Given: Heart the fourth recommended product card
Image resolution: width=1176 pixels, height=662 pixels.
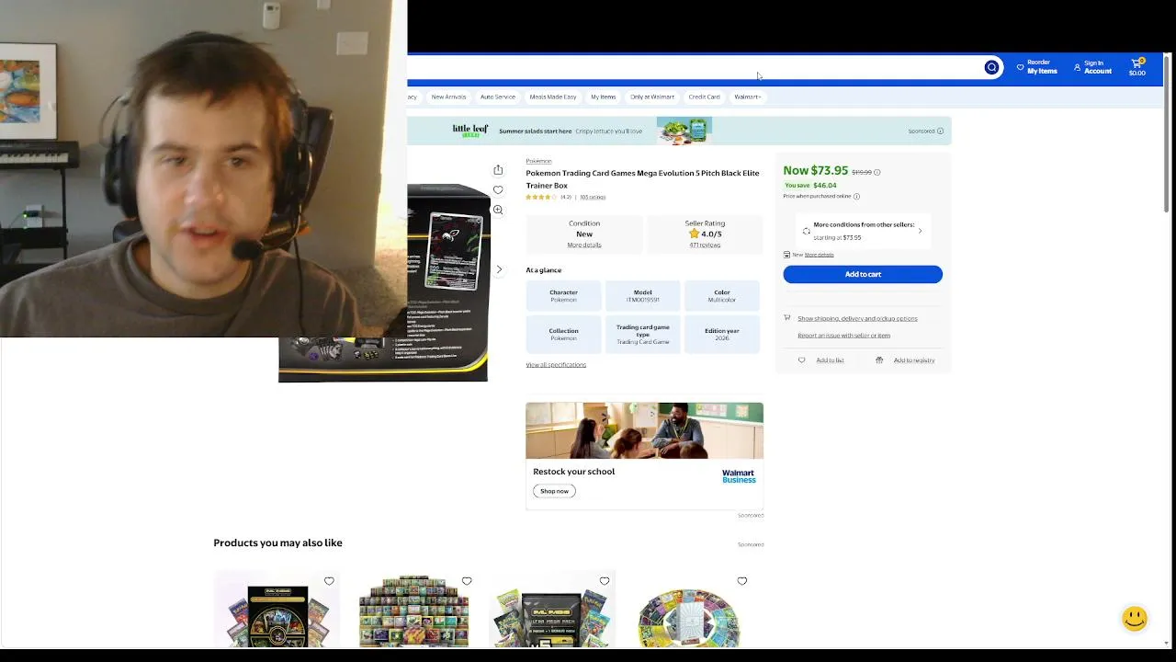Looking at the screenshot, I should [x=742, y=581].
